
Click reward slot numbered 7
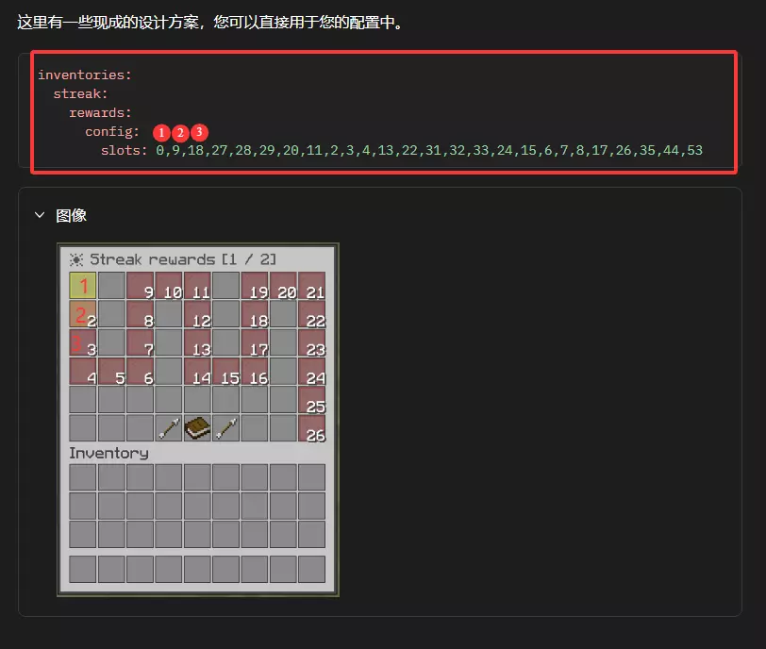[141, 342]
